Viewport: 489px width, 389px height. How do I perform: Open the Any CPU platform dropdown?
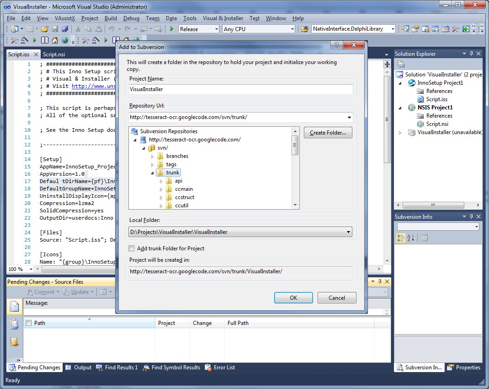[x=292, y=29]
